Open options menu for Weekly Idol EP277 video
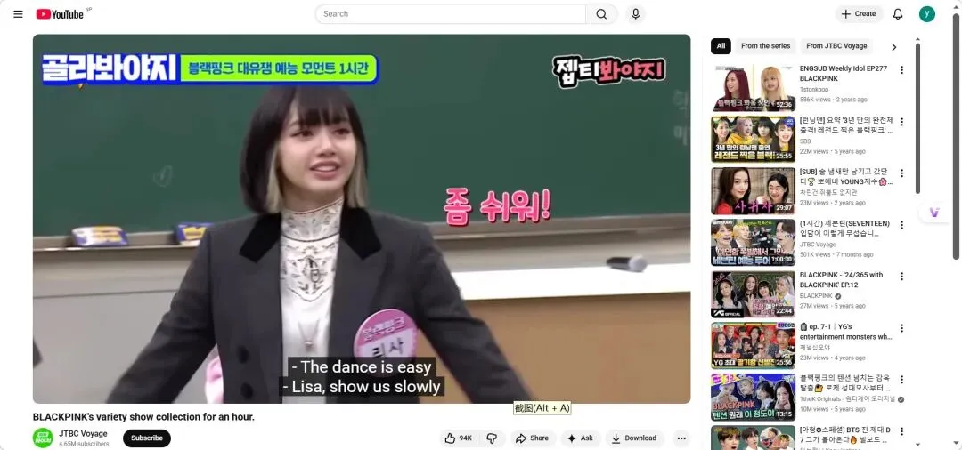The width and height of the screenshot is (962, 450). tap(901, 69)
